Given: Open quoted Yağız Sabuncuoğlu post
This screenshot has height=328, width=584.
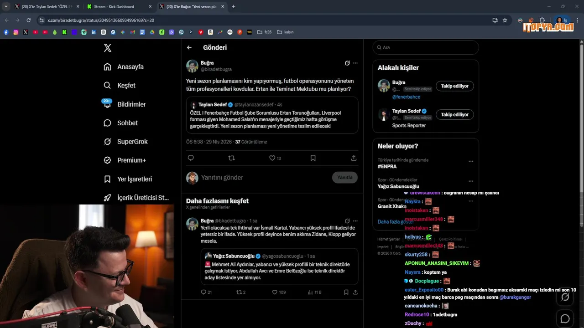Looking at the screenshot, I should click(x=280, y=266).
